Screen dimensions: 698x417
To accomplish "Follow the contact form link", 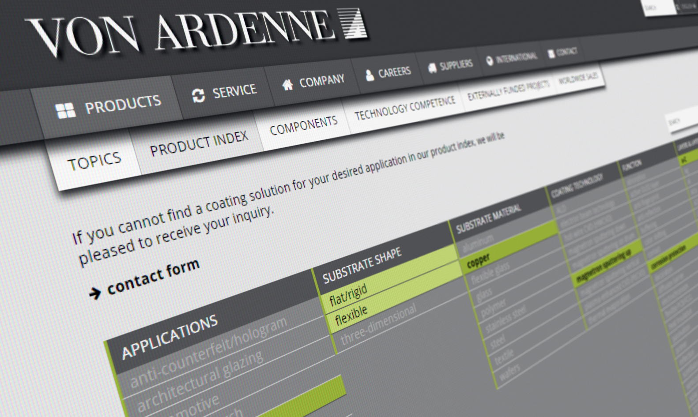I will (153, 277).
